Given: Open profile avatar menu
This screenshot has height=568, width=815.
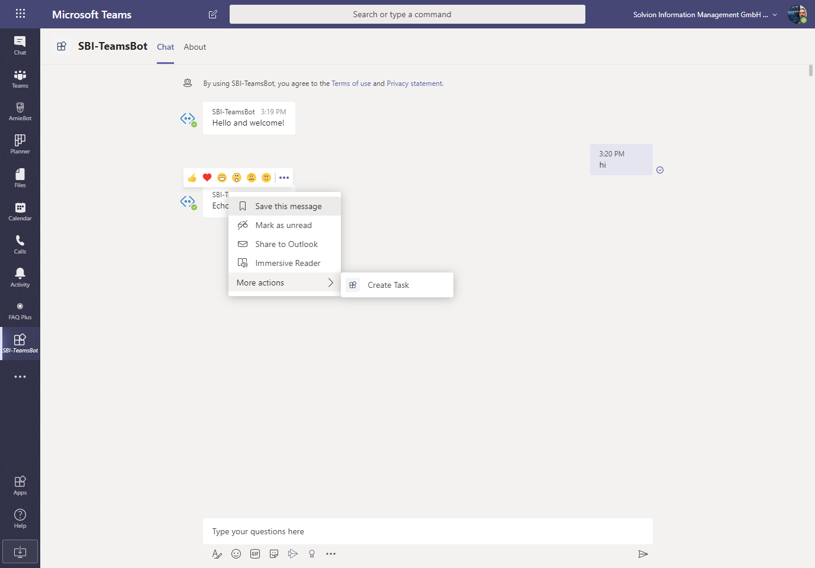Looking at the screenshot, I should [x=797, y=14].
